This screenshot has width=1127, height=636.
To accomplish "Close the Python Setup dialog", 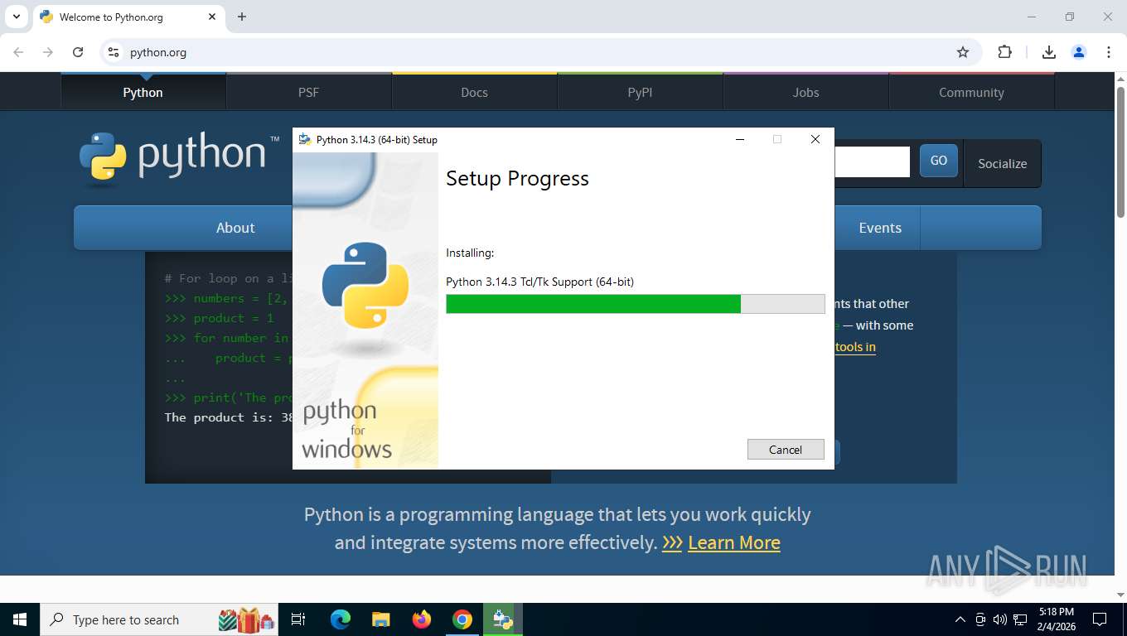I will point(815,139).
